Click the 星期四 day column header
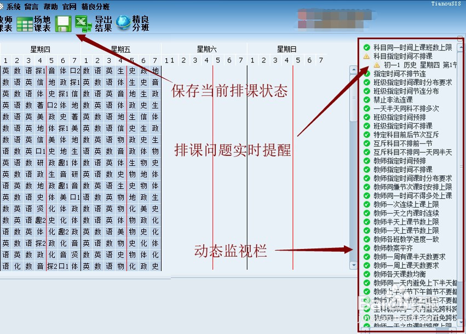The height and width of the screenshot is (334, 466). click(x=40, y=49)
